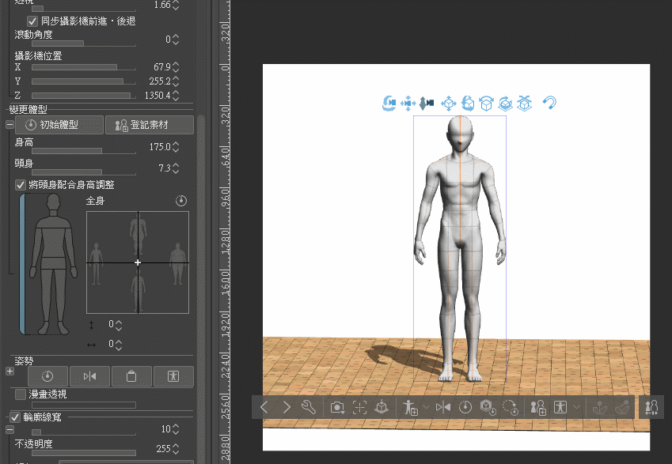The width and height of the screenshot is (672, 464).
Task: Collapse the 變更體型 section
Action: pyautogui.click(x=9, y=125)
